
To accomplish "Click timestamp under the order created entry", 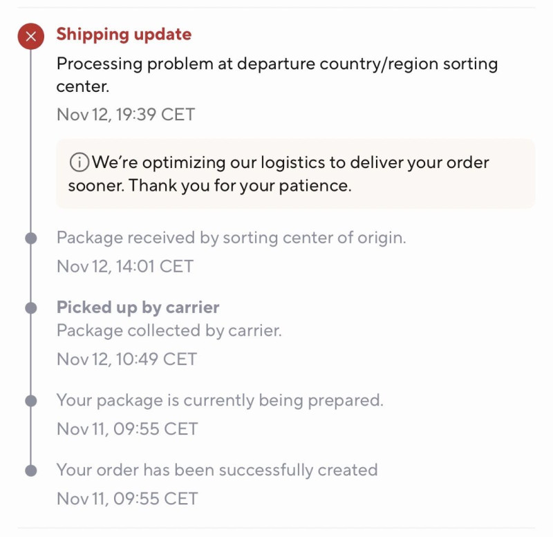I will [x=127, y=498].
